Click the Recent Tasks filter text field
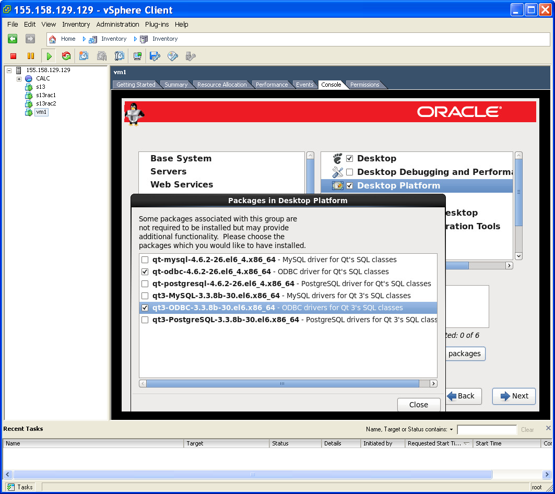The height and width of the screenshot is (494, 555). pyautogui.click(x=487, y=430)
